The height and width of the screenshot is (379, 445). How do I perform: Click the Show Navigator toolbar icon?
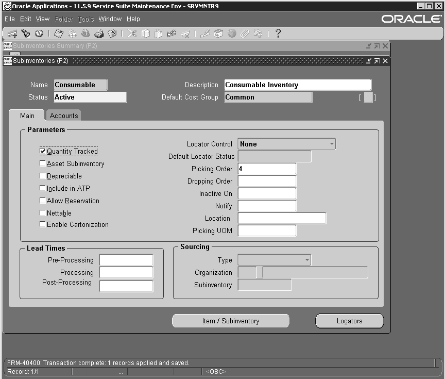(x=39, y=34)
